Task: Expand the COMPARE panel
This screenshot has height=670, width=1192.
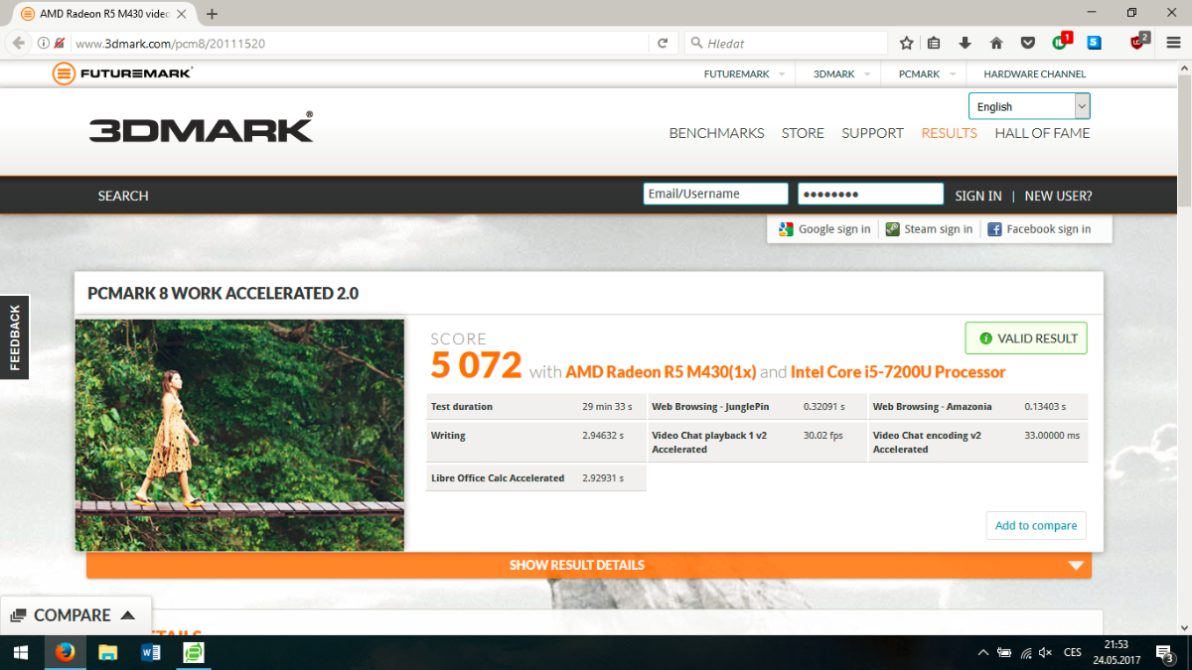Action: 73,615
